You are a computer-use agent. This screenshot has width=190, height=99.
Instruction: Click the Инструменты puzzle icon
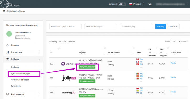pos(8,94)
